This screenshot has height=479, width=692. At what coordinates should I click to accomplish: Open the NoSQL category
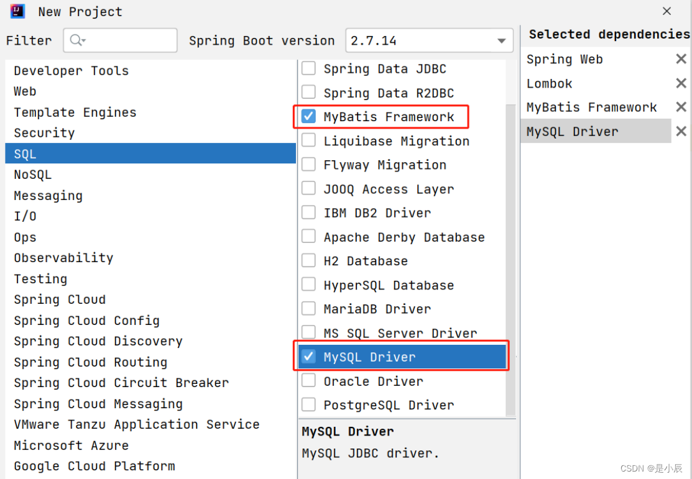pos(150,175)
